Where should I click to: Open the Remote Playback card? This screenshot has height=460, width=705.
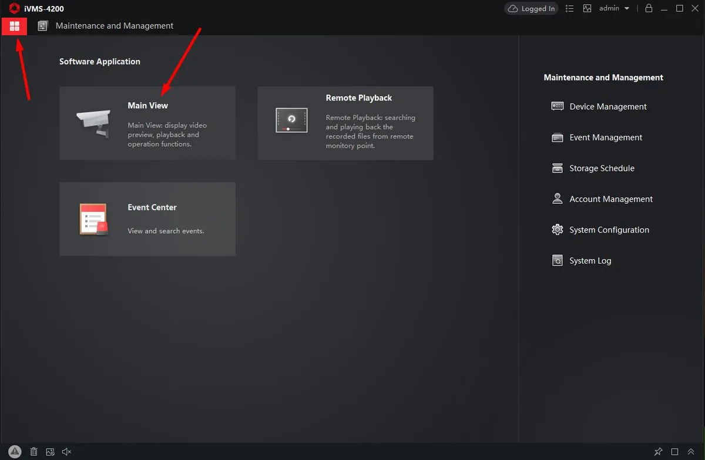click(345, 123)
